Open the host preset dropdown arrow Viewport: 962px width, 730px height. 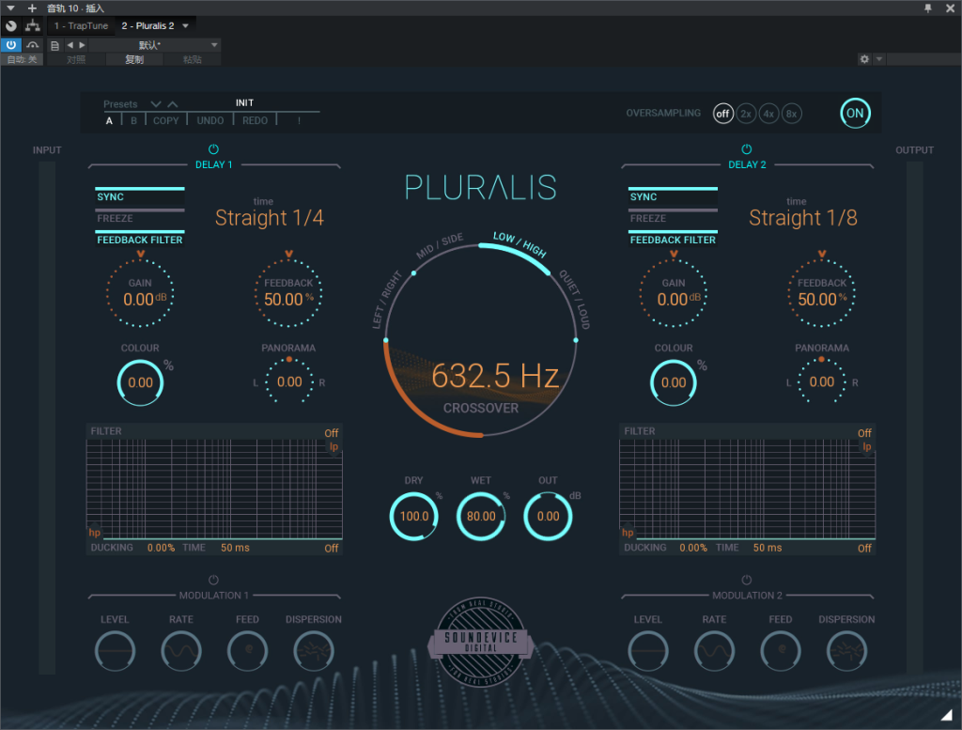214,45
